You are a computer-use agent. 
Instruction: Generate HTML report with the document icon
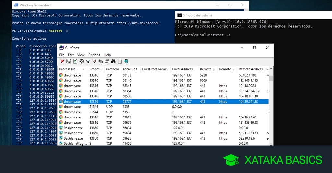tap(120, 61)
